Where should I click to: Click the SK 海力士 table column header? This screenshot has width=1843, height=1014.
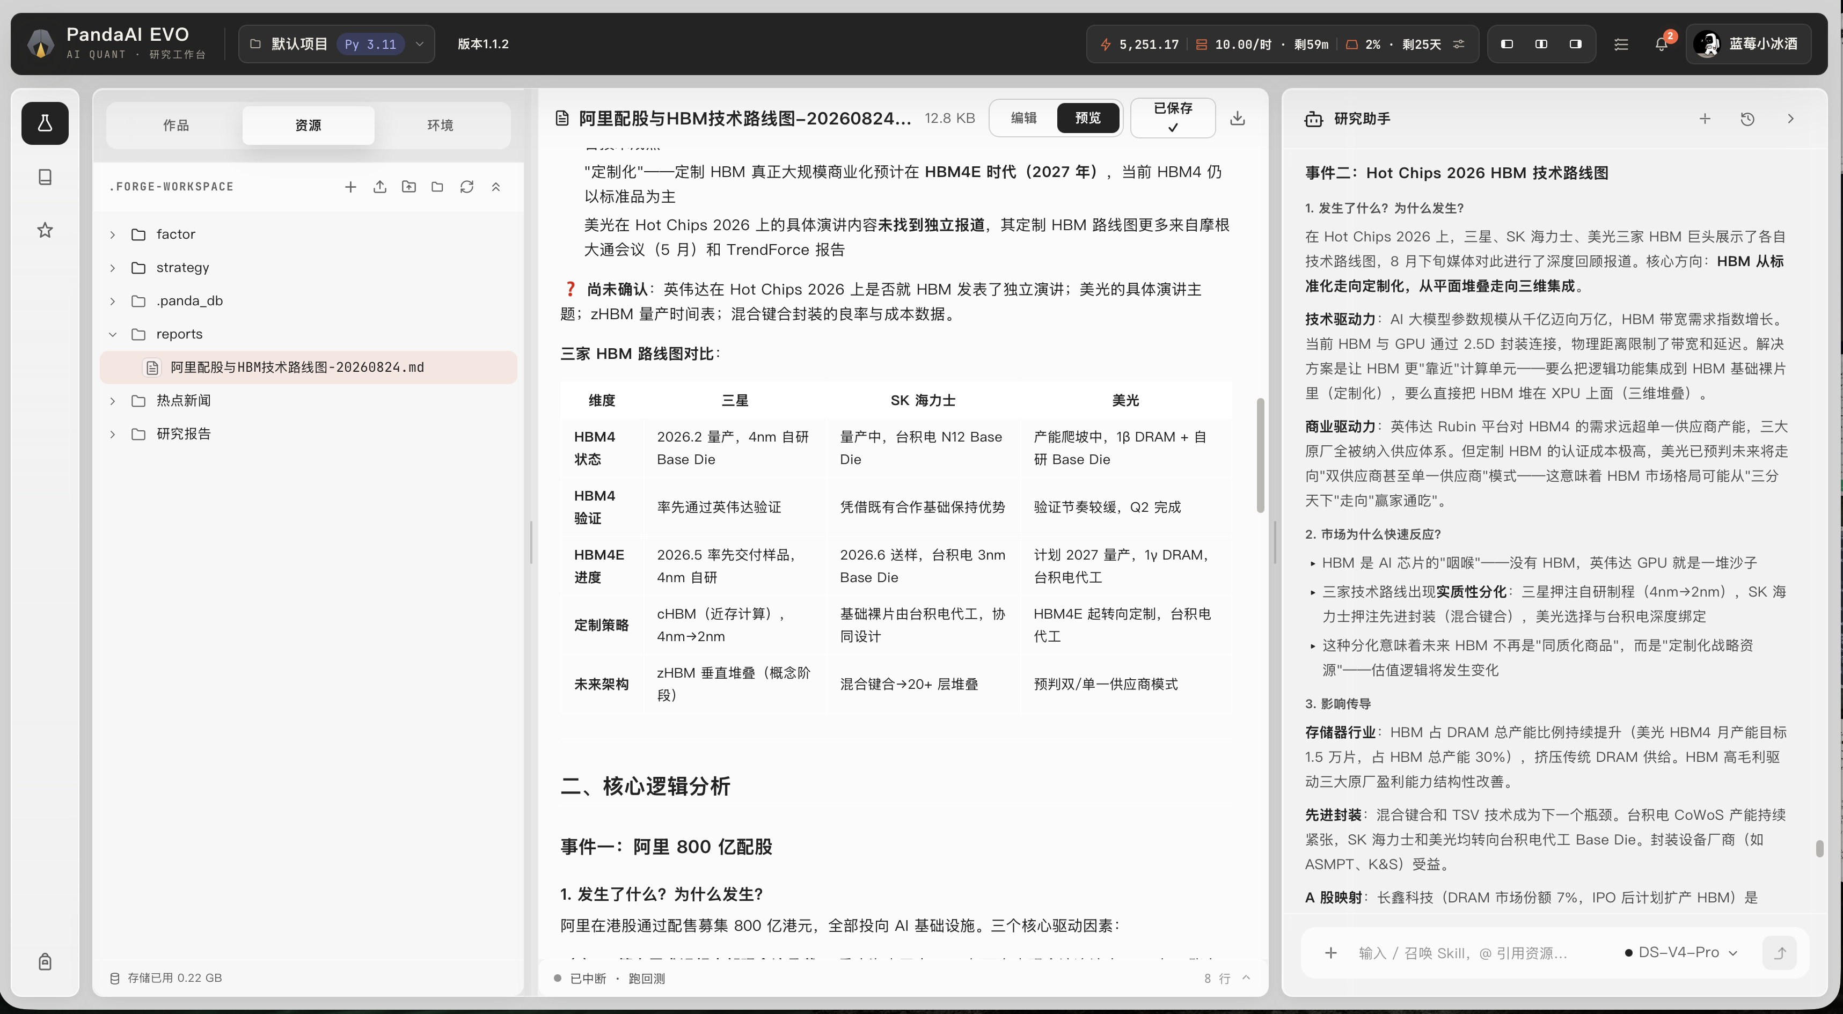coord(923,400)
